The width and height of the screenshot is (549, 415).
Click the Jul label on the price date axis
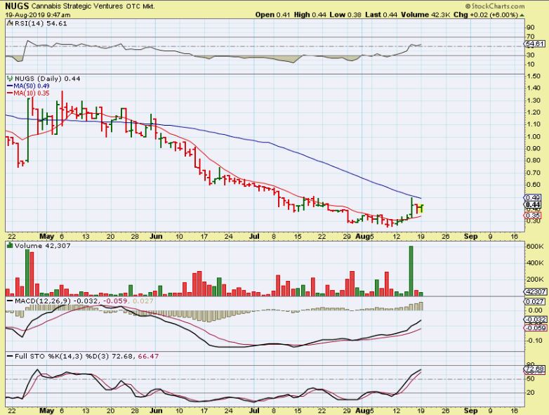pos(254,237)
